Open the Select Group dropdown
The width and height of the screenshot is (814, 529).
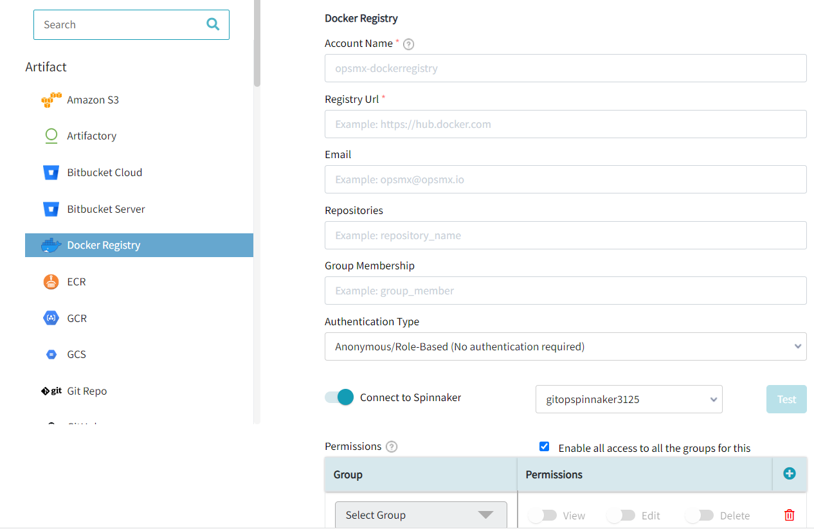click(x=421, y=515)
